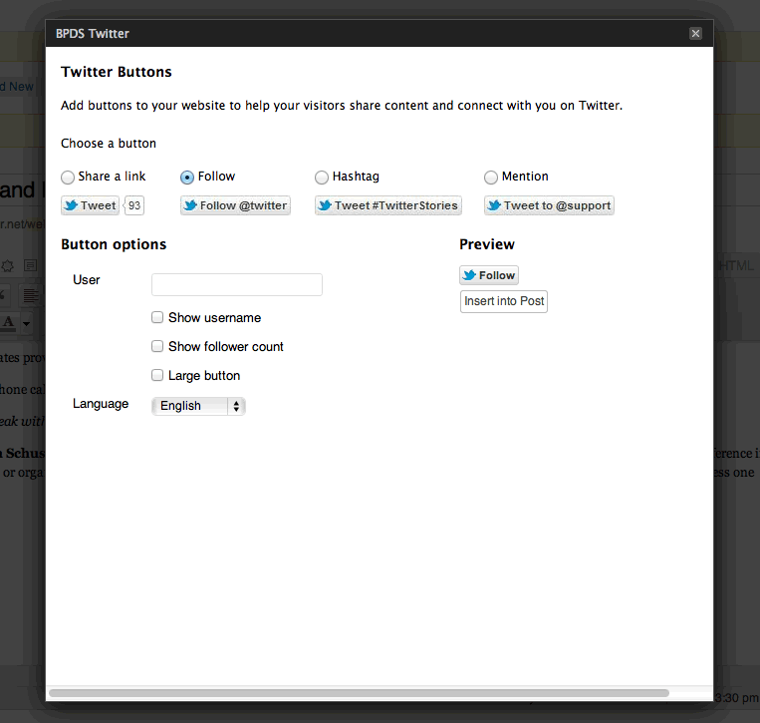Viewport: 760px width, 723px height.
Task: Click the sample Tweet button
Action: tap(90, 205)
